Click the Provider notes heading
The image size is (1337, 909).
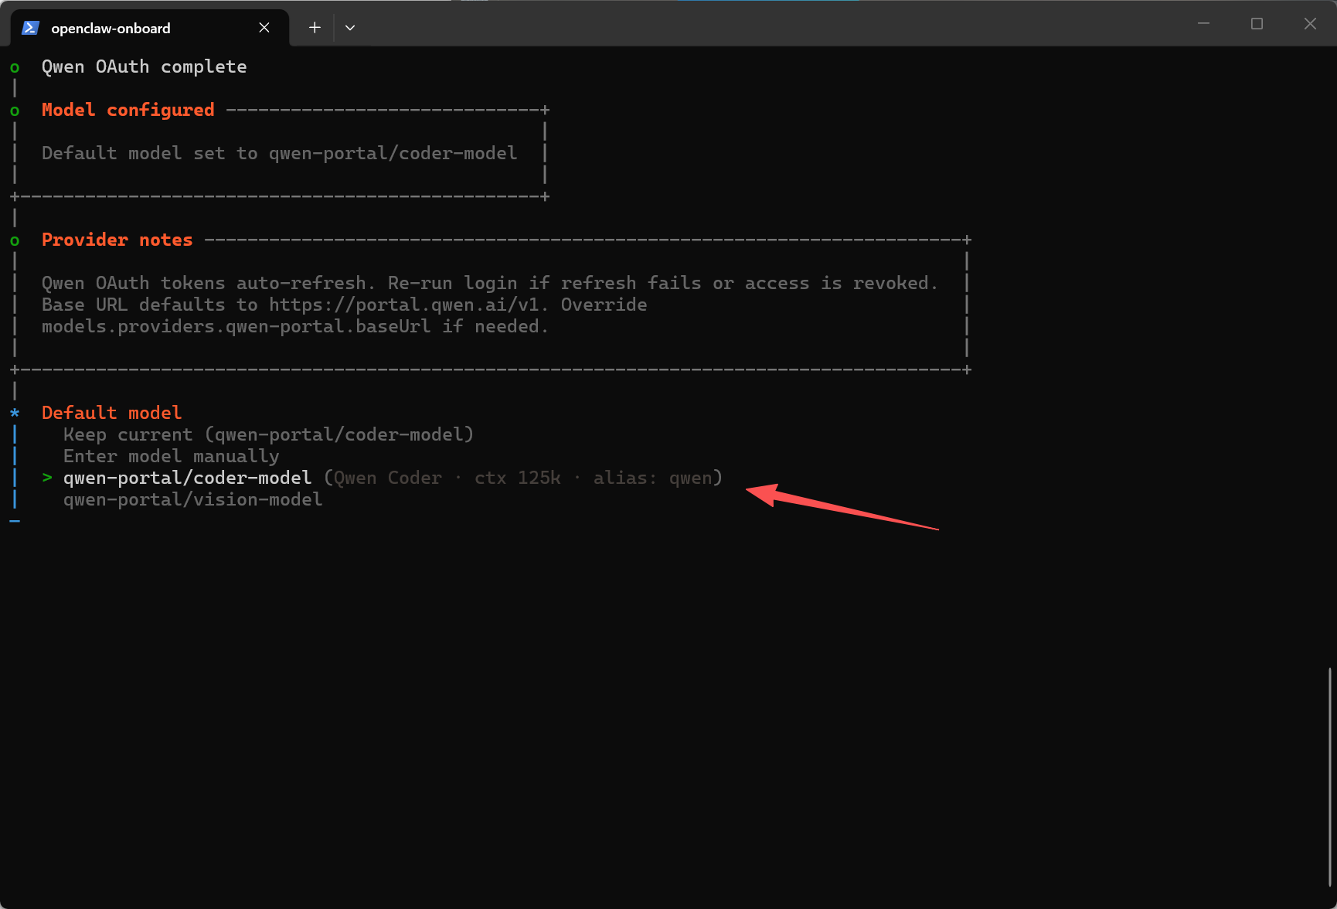click(x=117, y=240)
